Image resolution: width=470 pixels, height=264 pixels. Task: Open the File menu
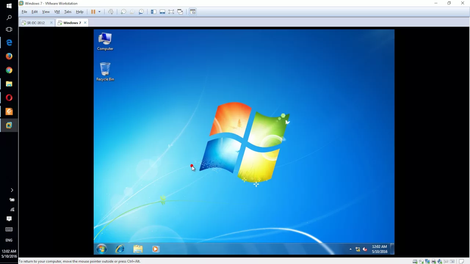24,12
